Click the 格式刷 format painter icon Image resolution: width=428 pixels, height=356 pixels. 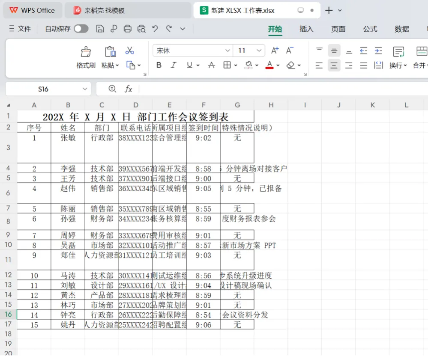(86, 51)
